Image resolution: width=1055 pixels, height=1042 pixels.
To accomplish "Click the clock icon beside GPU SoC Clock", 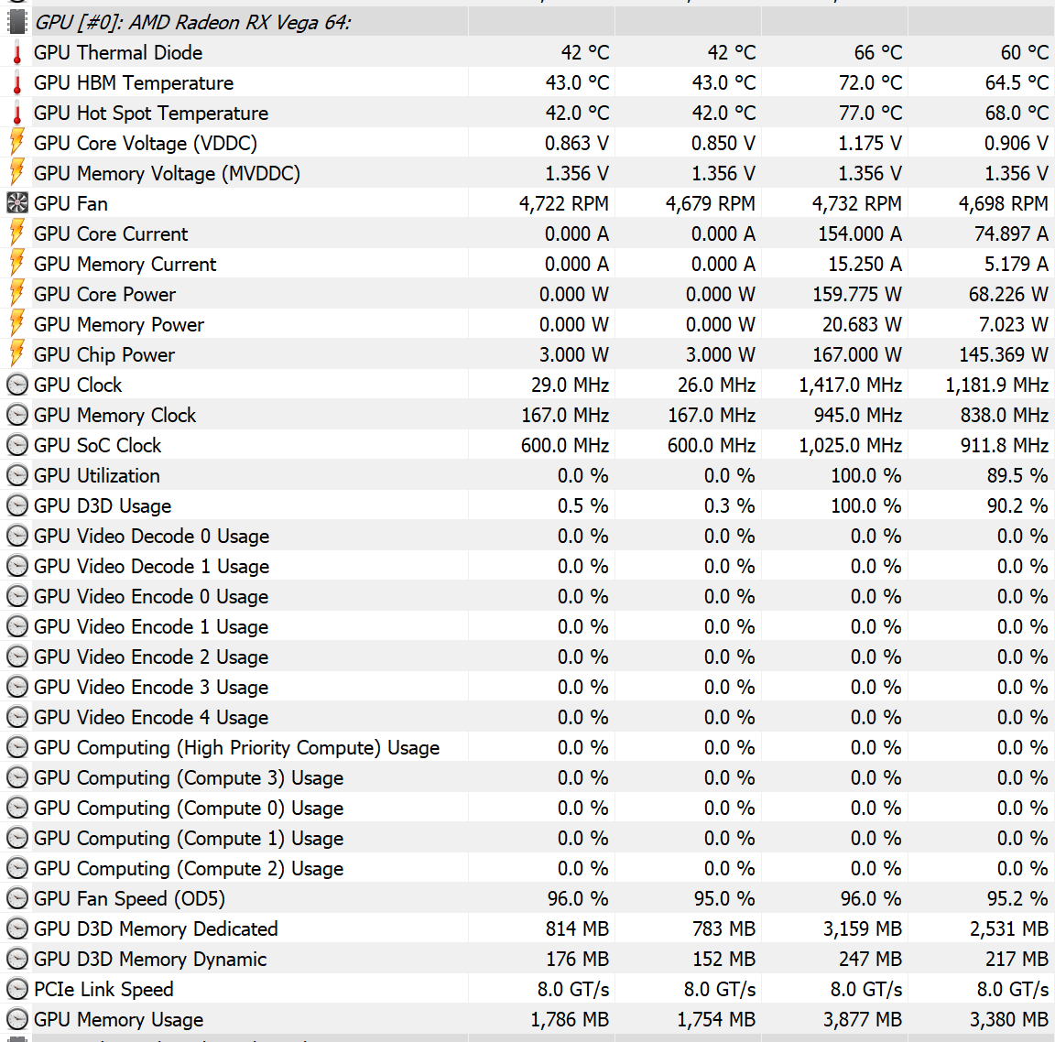I will (16, 445).
